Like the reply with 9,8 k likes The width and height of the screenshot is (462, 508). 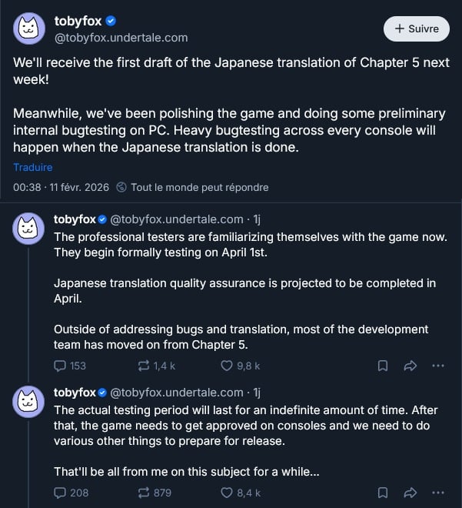227,366
